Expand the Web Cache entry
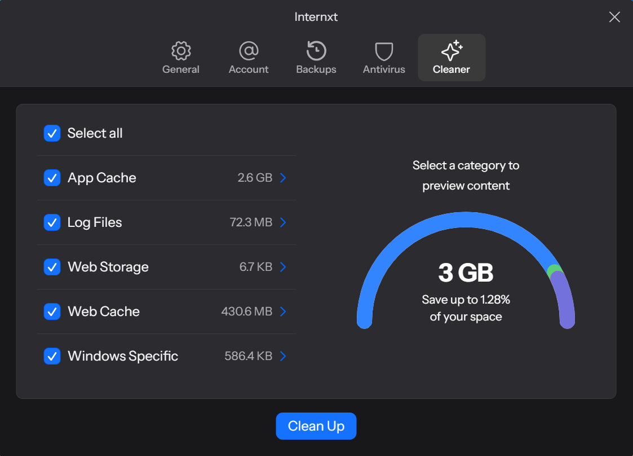Image resolution: width=633 pixels, height=456 pixels. (283, 312)
